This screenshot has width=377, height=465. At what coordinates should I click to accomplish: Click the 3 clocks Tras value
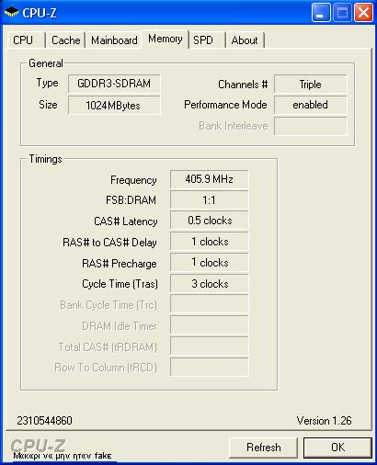tap(209, 284)
